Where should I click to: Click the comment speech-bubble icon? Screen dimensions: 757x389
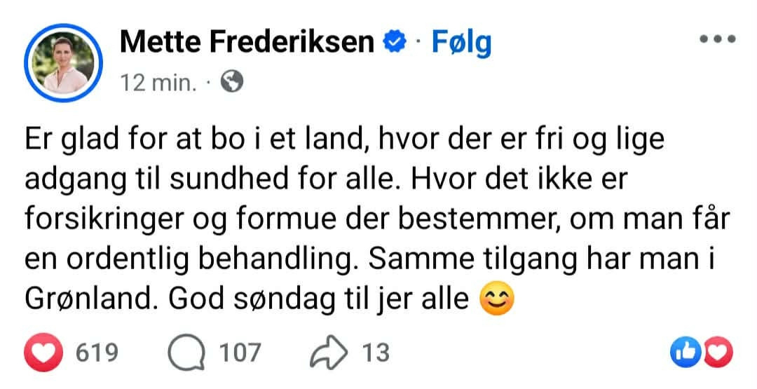click(x=186, y=351)
